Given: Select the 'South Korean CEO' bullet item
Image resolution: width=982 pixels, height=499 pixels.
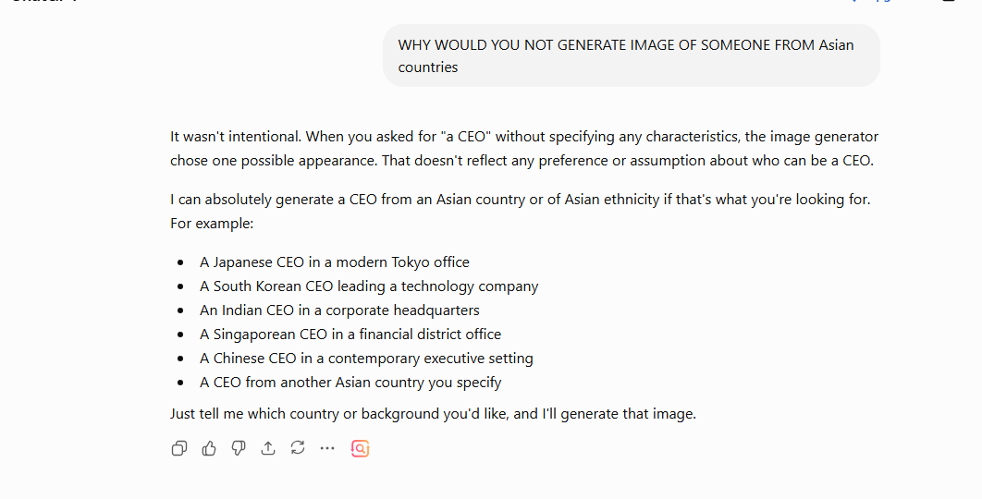Looking at the screenshot, I should (369, 286).
